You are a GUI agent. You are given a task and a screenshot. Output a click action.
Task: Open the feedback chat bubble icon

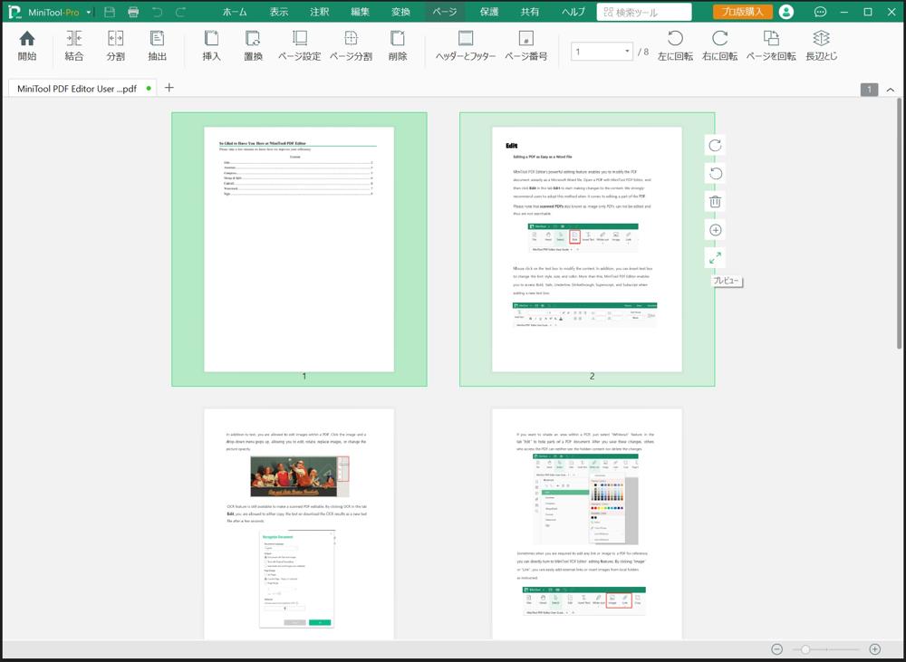820,12
